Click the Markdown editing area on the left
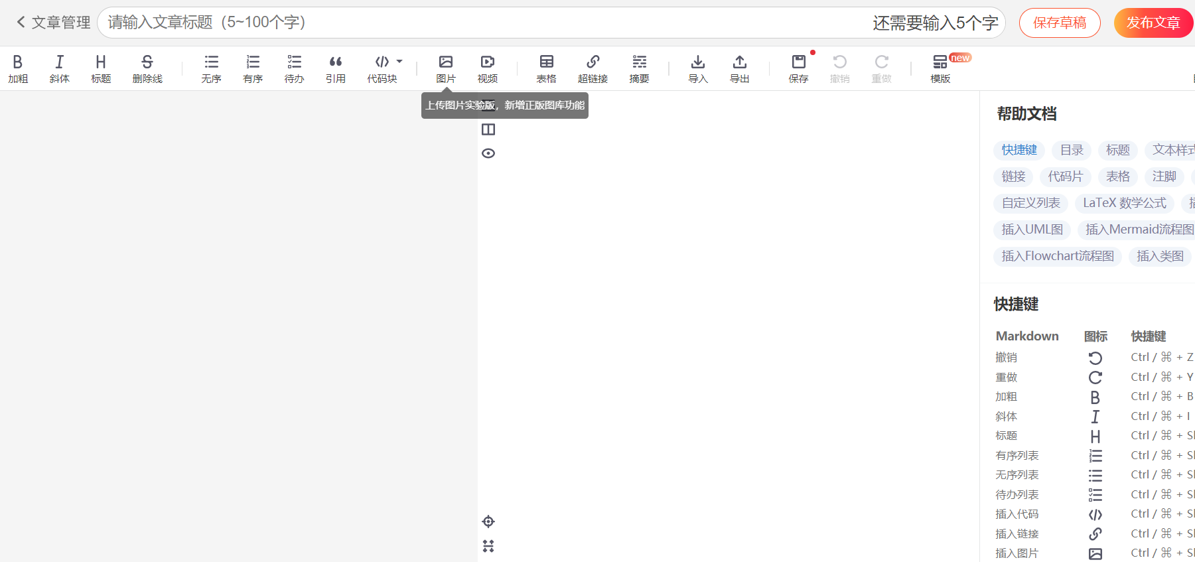 (239, 325)
